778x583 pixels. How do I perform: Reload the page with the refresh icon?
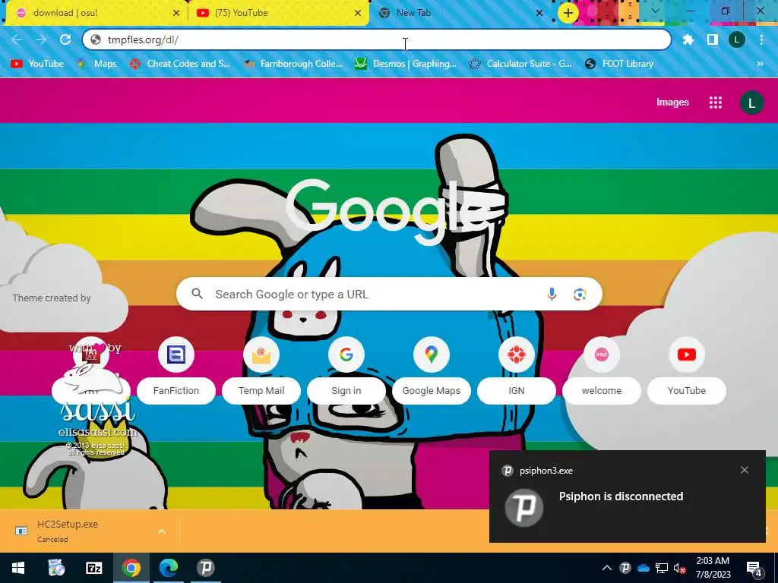click(65, 39)
